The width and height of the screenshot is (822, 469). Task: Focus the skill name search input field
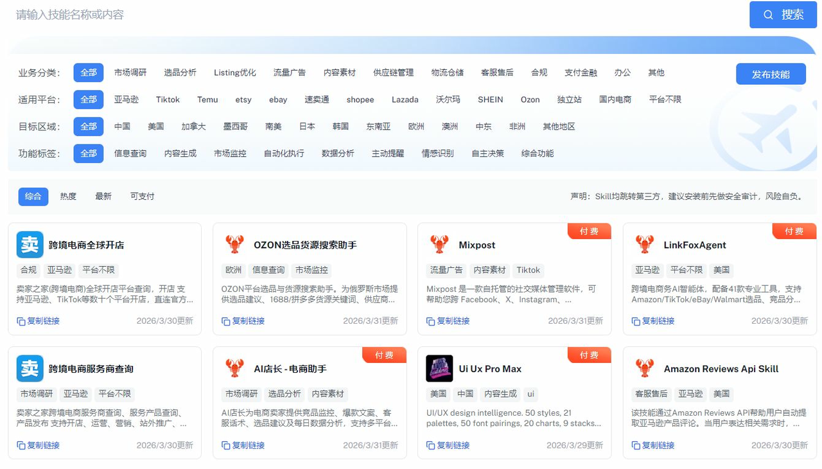click(372, 15)
